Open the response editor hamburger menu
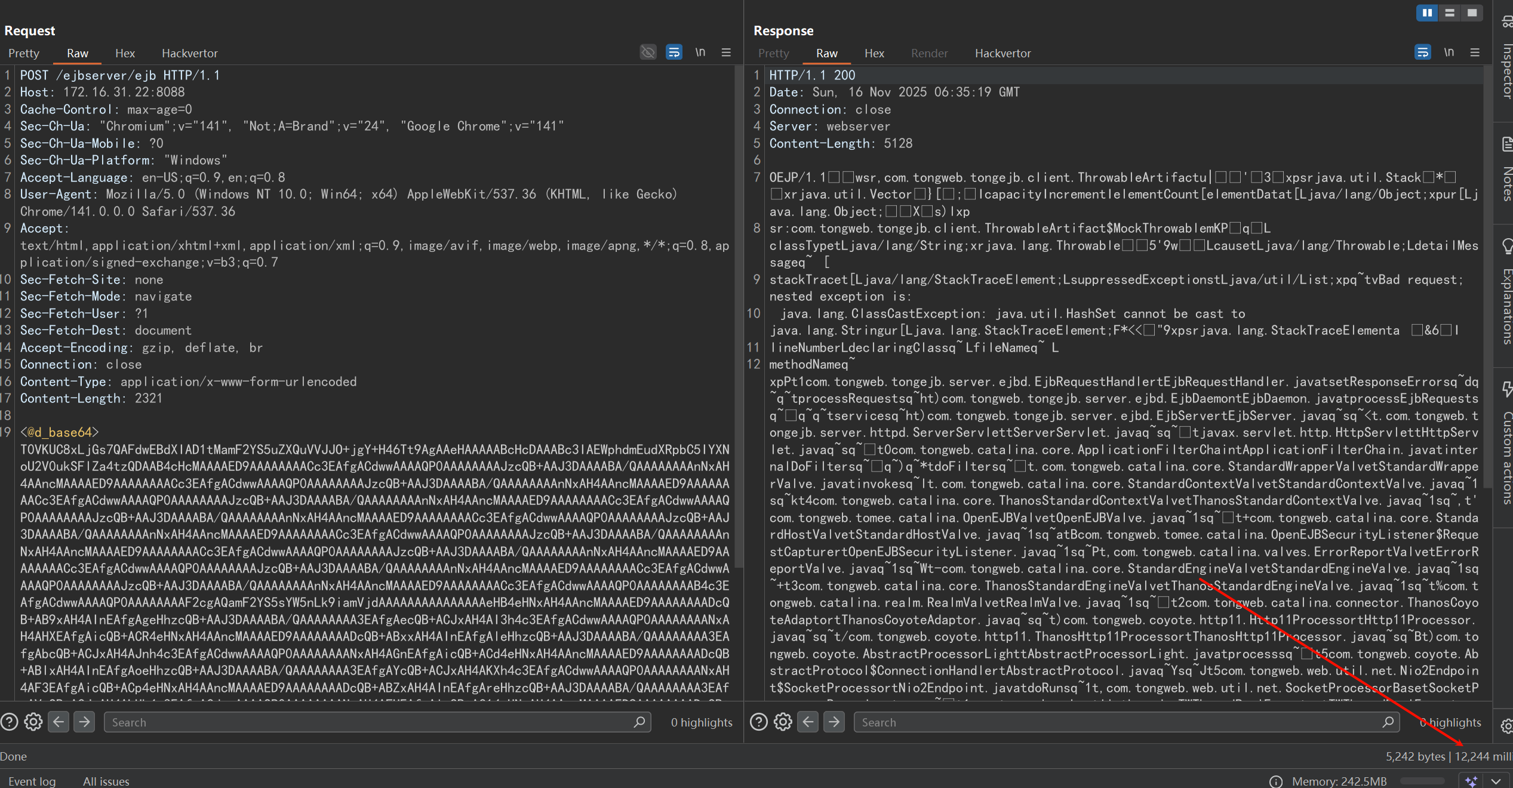Viewport: 1513px width, 788px height. (1475, 53)
